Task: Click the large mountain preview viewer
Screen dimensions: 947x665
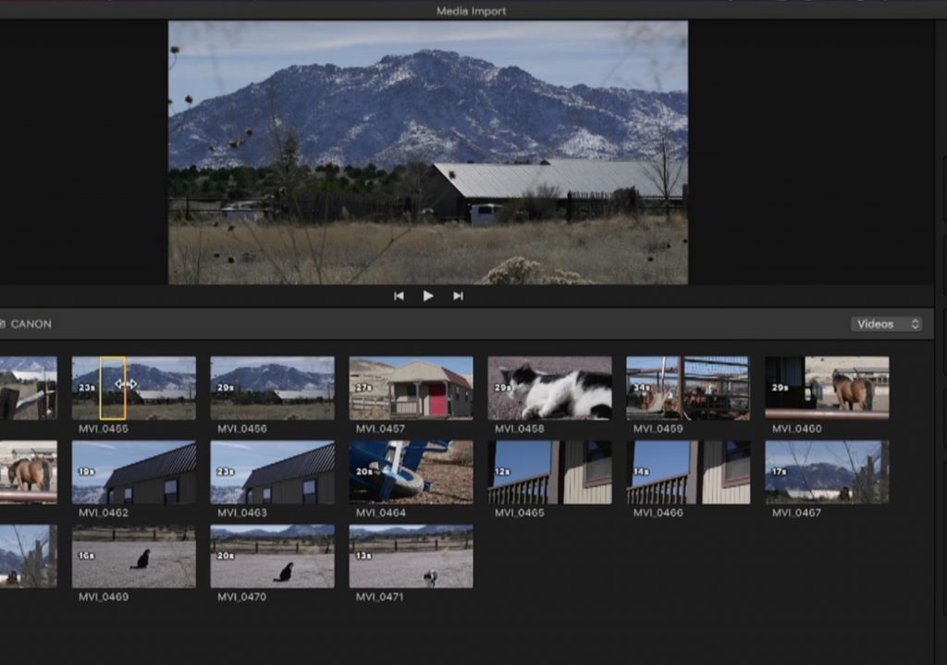Action: point(427,152)
